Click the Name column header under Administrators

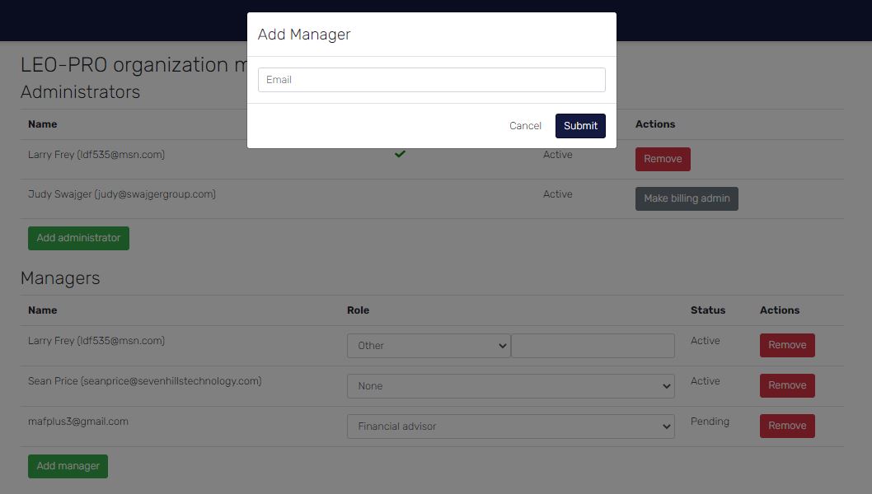click(42, 123)
